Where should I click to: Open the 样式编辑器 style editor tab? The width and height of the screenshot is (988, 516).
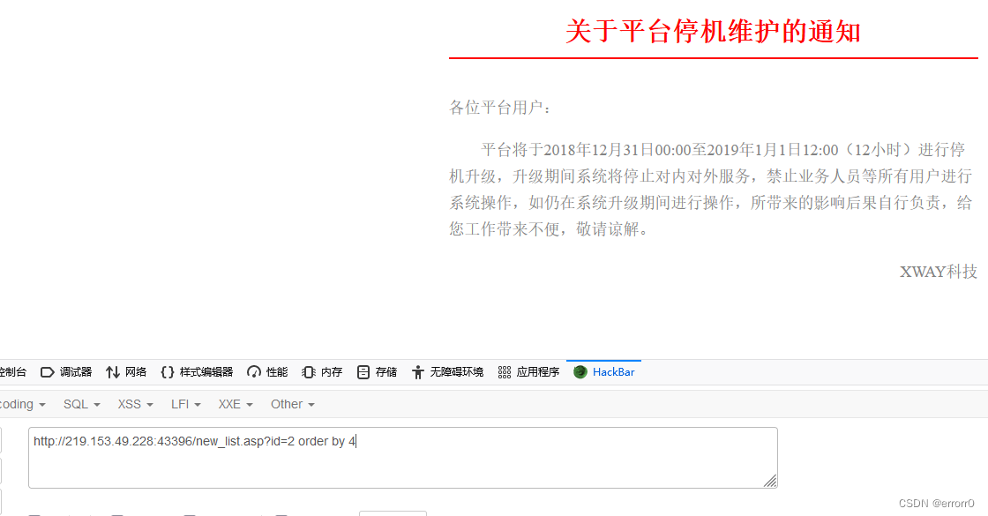[197, 372]
